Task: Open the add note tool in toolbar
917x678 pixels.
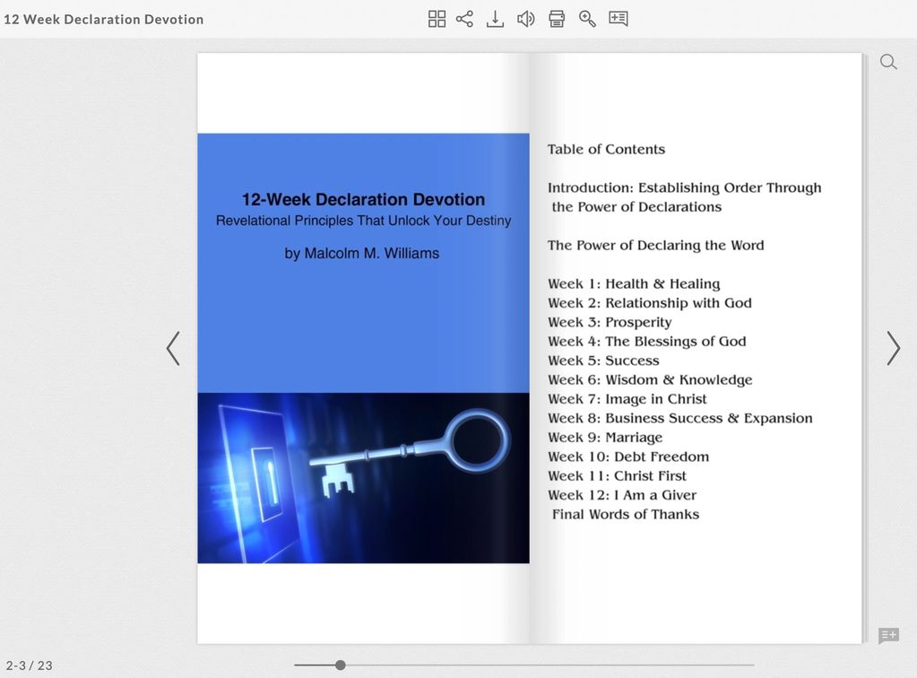Action: click(618, 18)
